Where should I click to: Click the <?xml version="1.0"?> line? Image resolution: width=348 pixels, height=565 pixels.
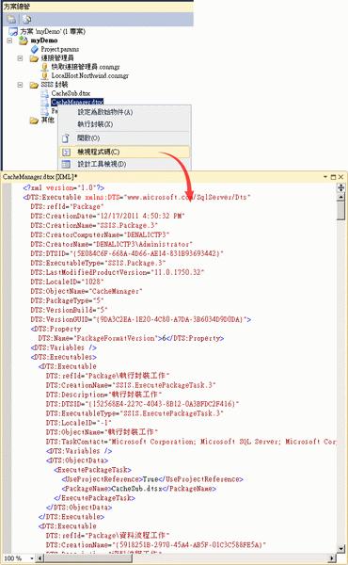[x=64, y=187]
